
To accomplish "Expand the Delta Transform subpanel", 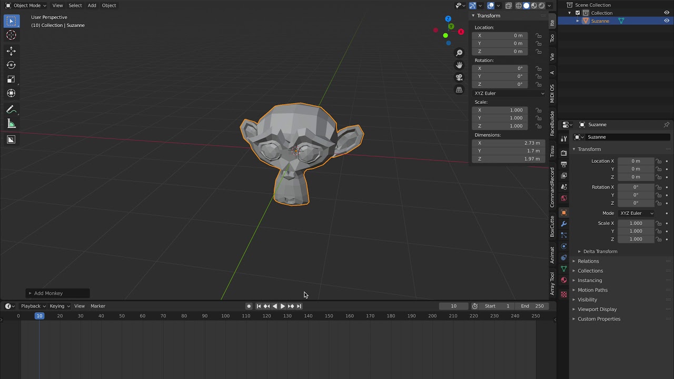I will [600, 252].
